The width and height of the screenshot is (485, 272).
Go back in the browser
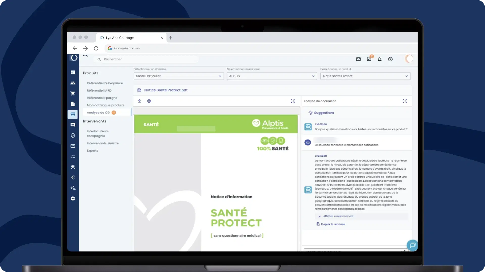[x=75, y=48]
